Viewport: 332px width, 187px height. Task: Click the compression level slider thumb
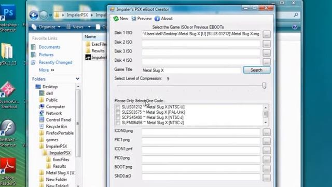click(264, 85)
